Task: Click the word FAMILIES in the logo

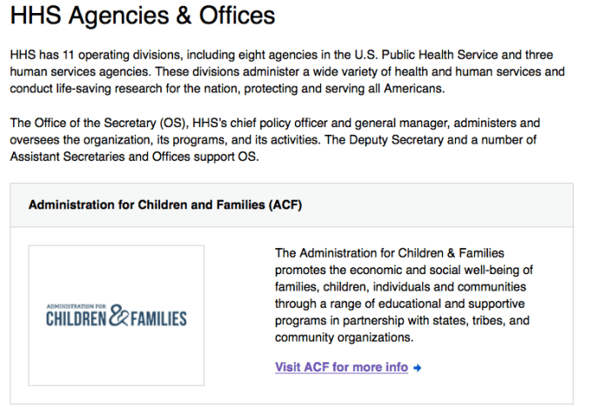Action: [160, 319]
